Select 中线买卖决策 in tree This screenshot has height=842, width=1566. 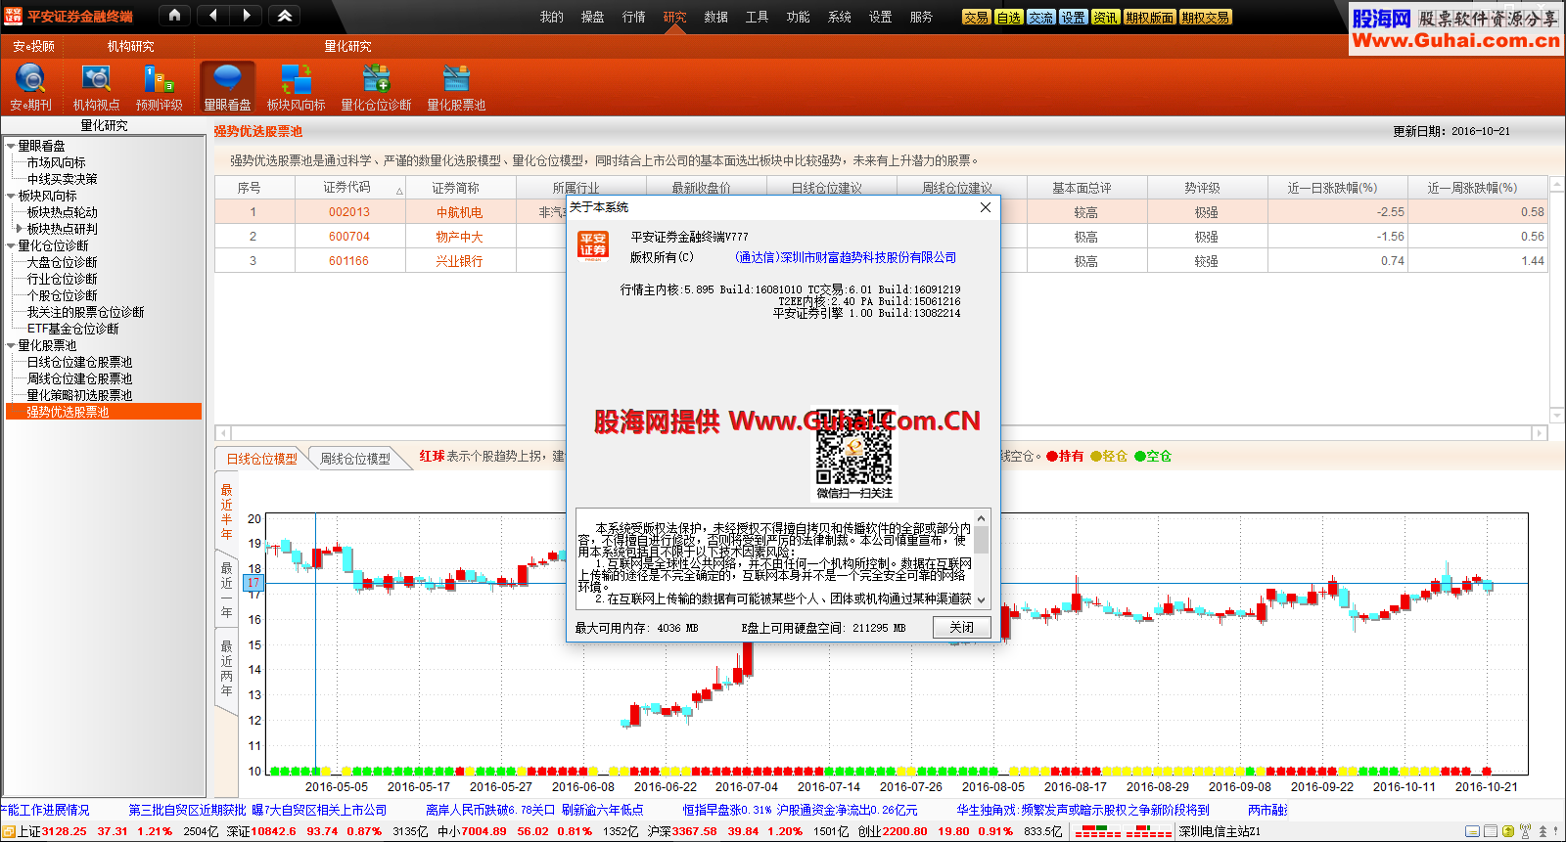click(x=62, y=179)
